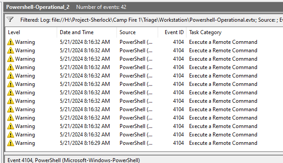
Task: Sort events by Level column header
Action: 14,32
